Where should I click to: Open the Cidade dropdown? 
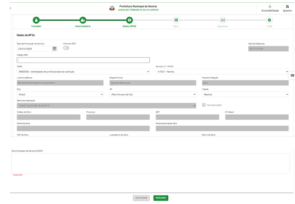tap(245, 94)
